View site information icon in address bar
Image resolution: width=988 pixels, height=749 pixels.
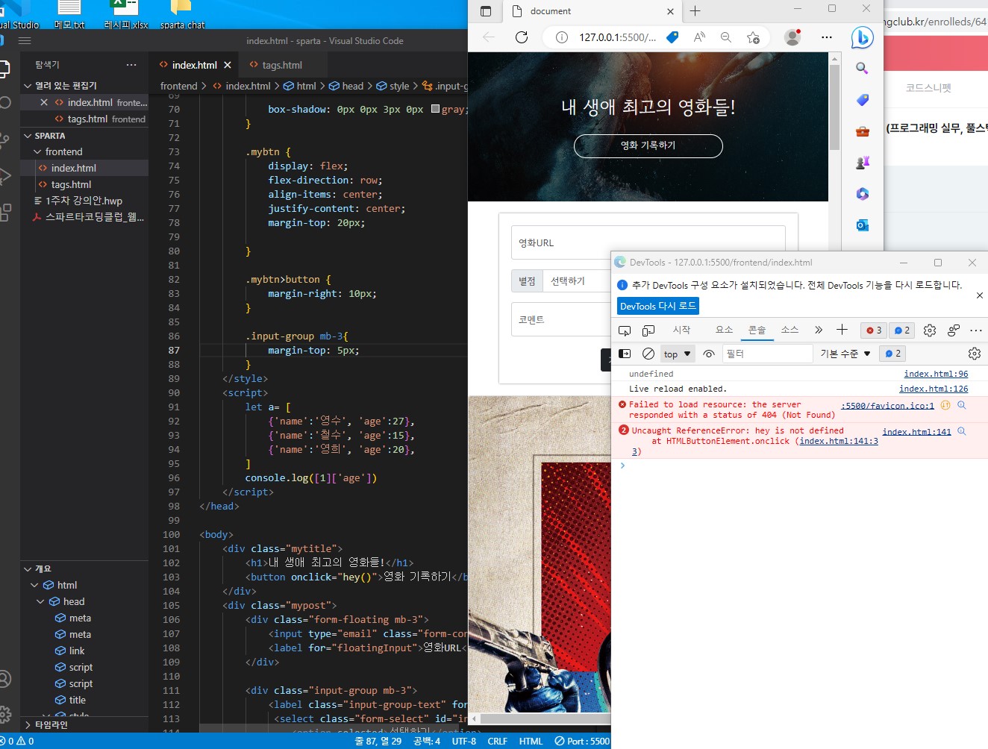point(562,37)
